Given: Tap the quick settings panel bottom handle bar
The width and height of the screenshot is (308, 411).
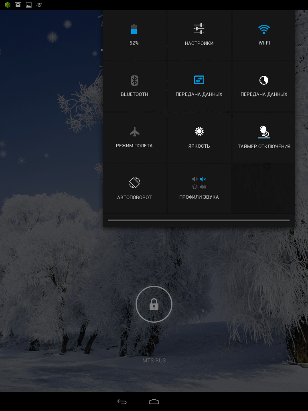Looking at the screenshot, I should click(199, 220).
